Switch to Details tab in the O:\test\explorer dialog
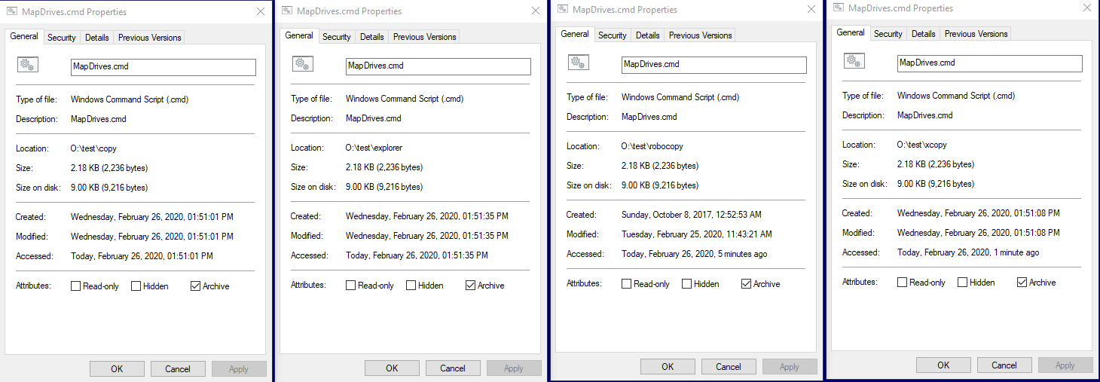1100x382 pixels. coord(371,37)
